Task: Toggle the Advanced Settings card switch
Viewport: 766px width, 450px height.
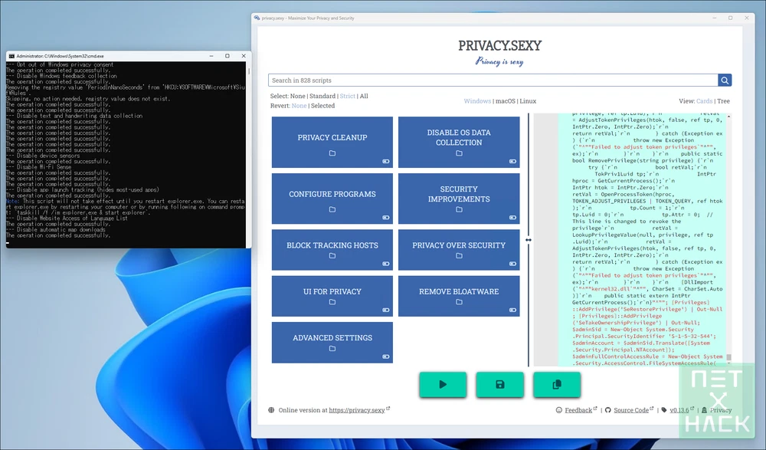Action: pyautogui.click(x=385, y=356)
